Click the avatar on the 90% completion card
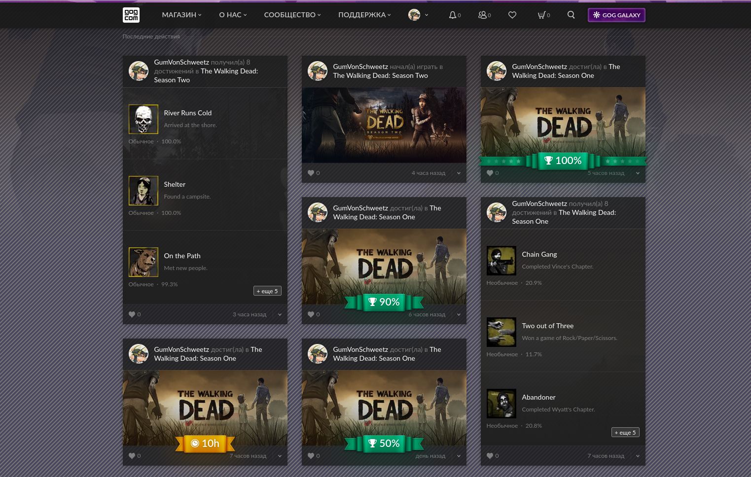751x477 pixels. tap(318, 212)
